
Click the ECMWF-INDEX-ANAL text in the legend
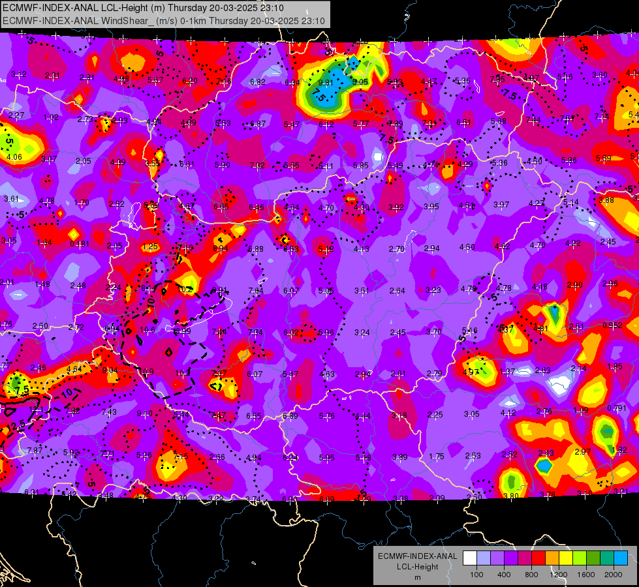417,556
